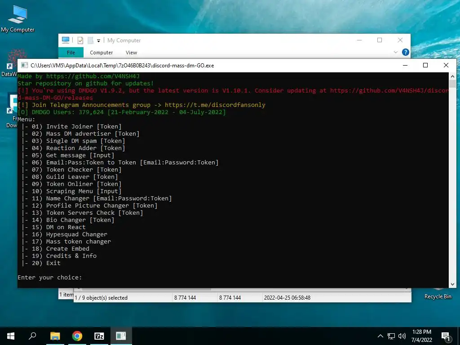Maximize the My Computer window

[380, 40]
